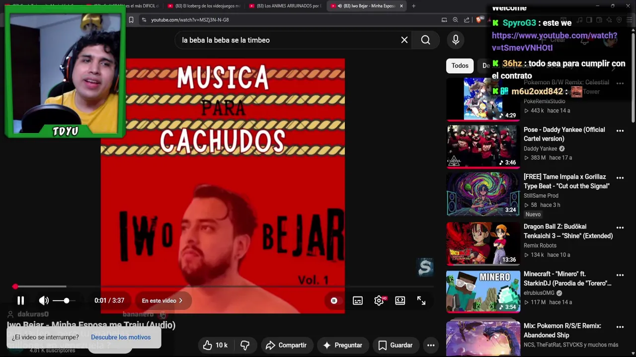Open more actions ellipsis below the video
Viewport: 636px width, 357px height.
431,345
